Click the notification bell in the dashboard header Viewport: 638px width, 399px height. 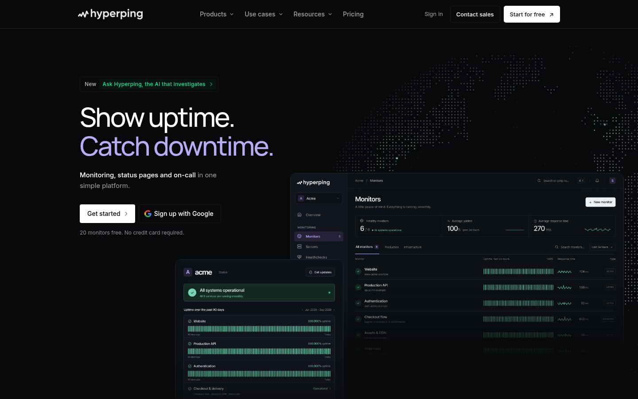pos(597,180)
